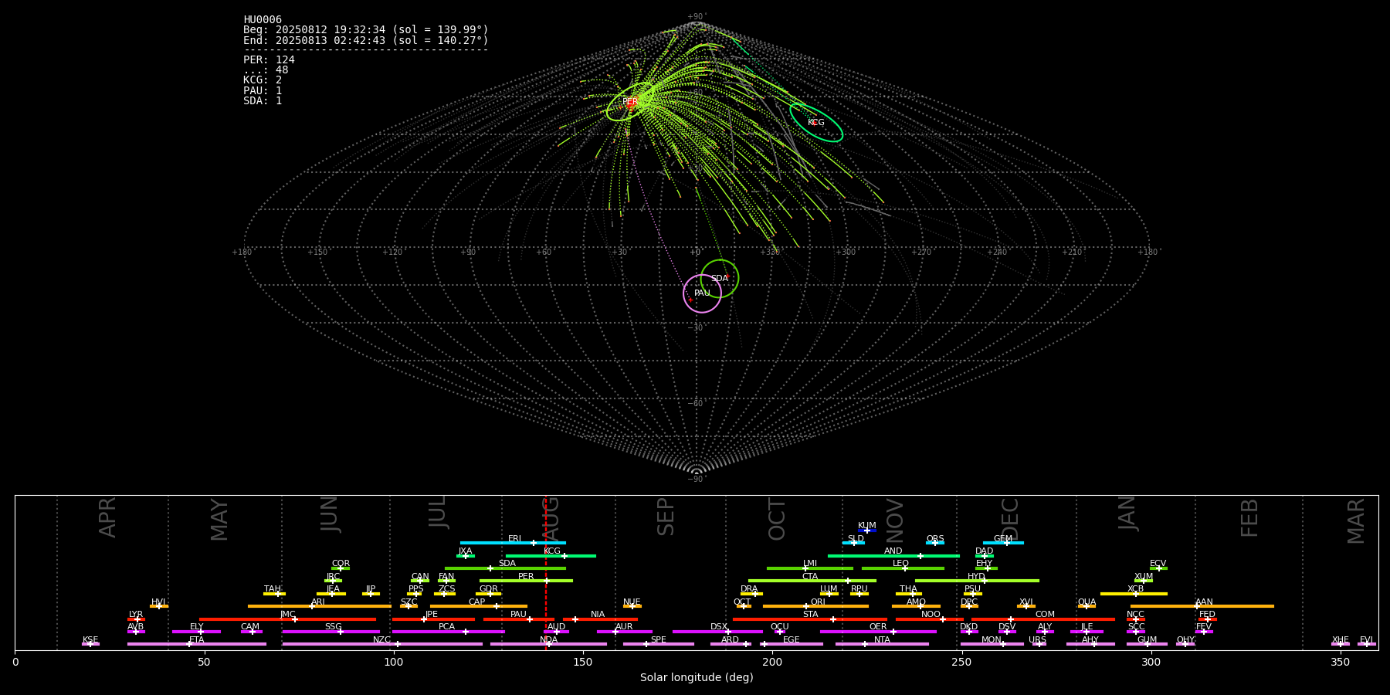Click the 150 tick on solar longitude axis
The width and height of the screenshot is (1390, 695).
[x=583, y=662]
